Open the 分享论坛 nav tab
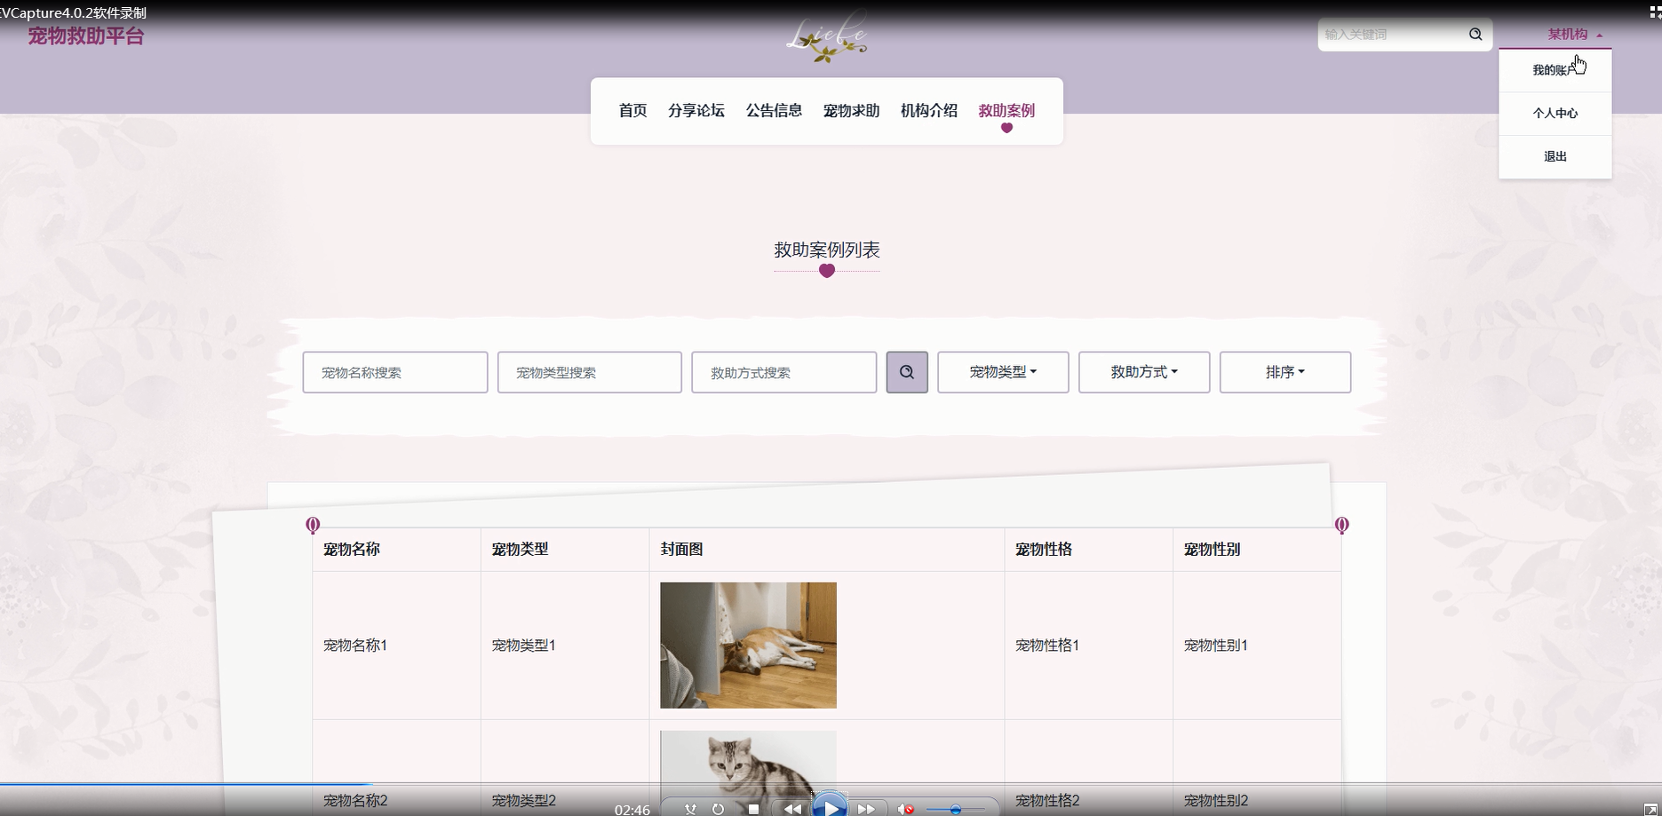Image resolution: width=1662 pixels, height=816 pixels. pos(696,111)
